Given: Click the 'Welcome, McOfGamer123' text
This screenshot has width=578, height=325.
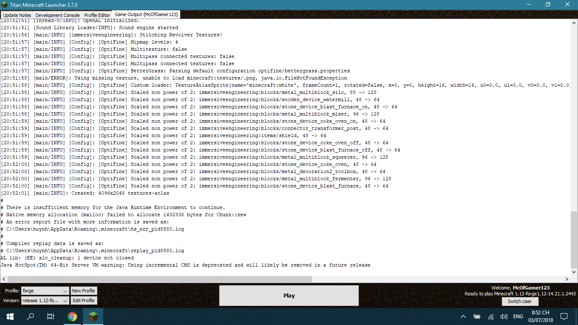Looking at the screenshot, I should (x=520, y=288).
